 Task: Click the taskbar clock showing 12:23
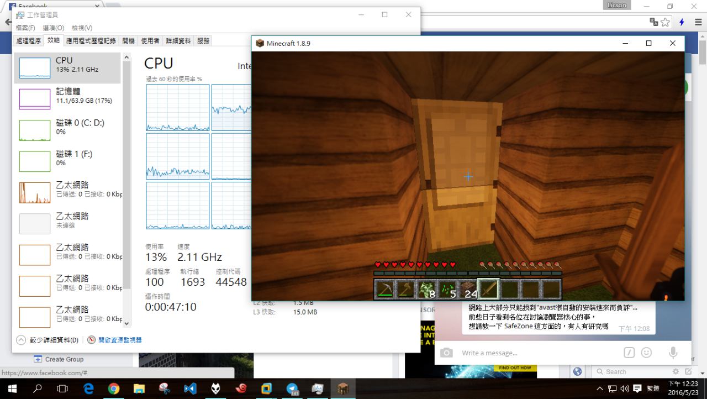[x=682, y=388]
